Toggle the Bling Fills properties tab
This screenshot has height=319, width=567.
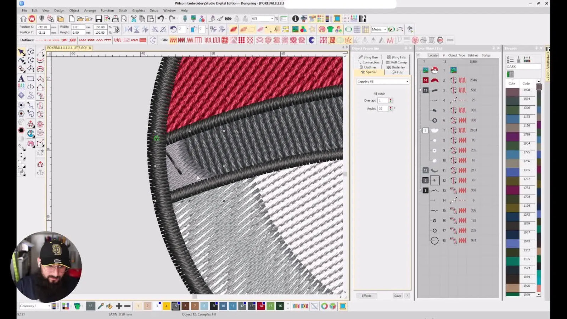(397, 57)
